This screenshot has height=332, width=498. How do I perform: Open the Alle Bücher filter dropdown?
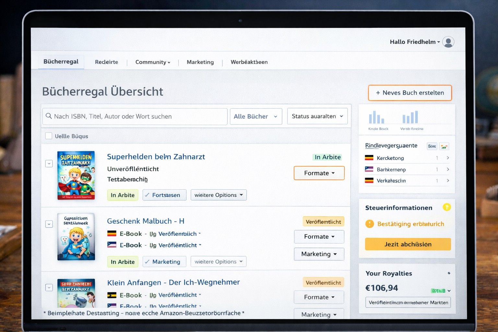[x=256, y=116]
